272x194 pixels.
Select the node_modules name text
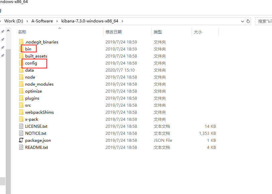pos(40,84)
